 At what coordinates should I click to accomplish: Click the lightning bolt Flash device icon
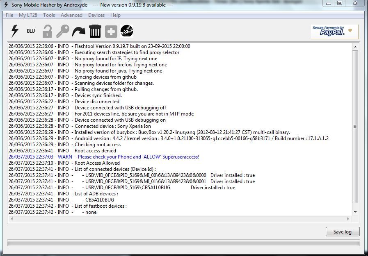(x=15, y=31)
